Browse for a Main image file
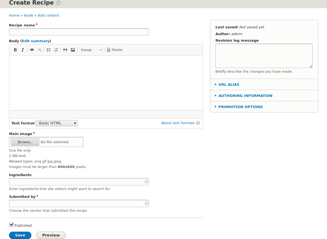Viewport: 327px width, 239px height. coord(25,142)
